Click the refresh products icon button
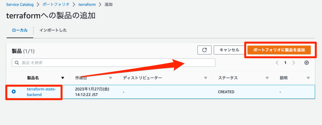 tap(204, 50)
